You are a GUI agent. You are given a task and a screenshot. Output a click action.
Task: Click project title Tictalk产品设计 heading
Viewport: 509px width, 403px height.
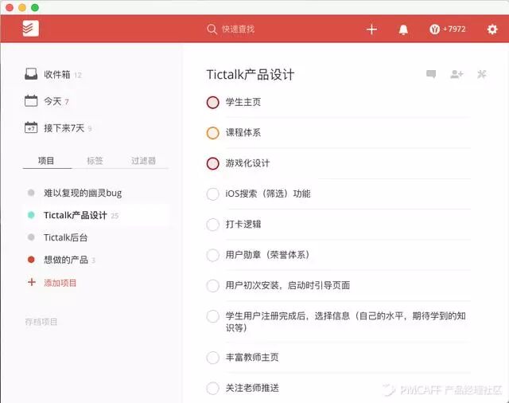[x=251, y=74]
